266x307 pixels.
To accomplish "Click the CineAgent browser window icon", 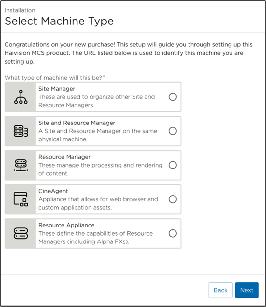I will coord(21,199).
